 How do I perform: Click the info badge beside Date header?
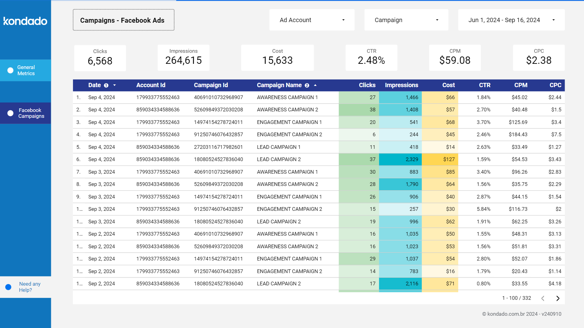point(106,85)
